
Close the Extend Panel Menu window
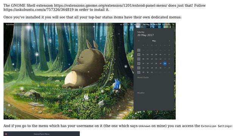pyautogui.click(x=6, y=134)
